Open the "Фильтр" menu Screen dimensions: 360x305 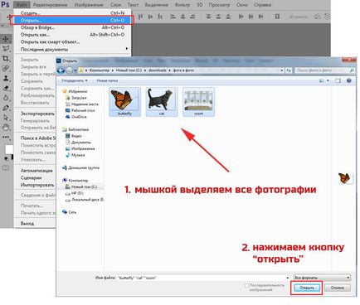(182, 5)
